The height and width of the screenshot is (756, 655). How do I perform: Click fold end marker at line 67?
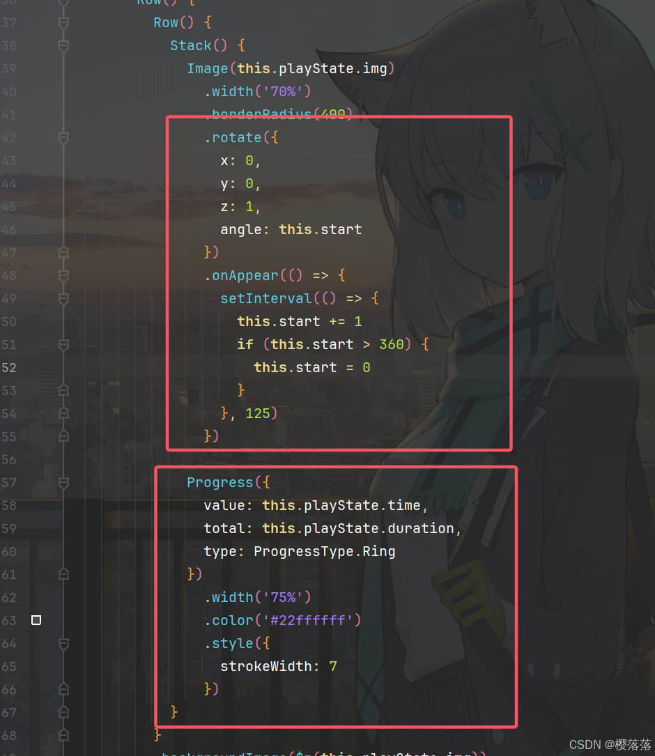tap(63, 713)
